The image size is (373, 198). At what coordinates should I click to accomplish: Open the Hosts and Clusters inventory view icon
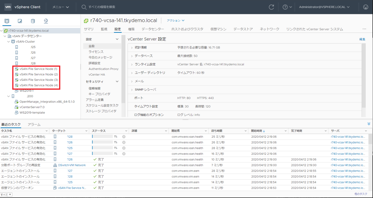pos(7,21)
